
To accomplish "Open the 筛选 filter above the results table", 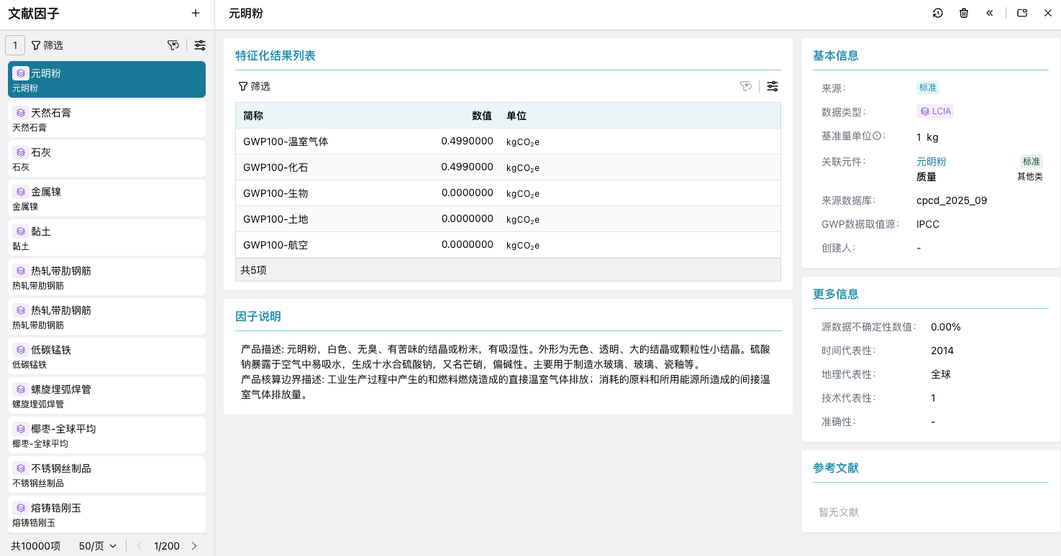I will [x=254, y=86].
